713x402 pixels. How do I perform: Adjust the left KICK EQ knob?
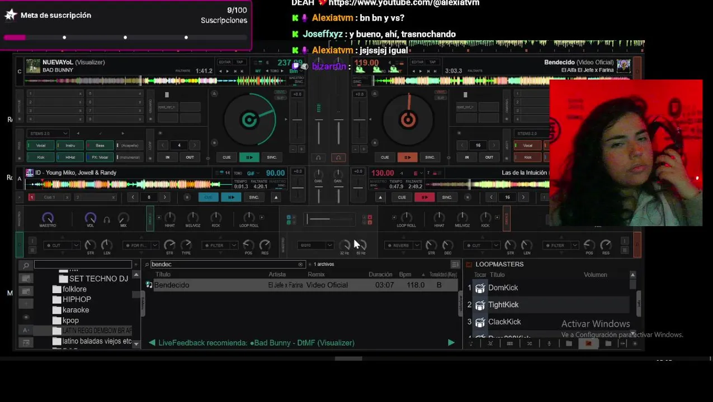pos(216,217)
